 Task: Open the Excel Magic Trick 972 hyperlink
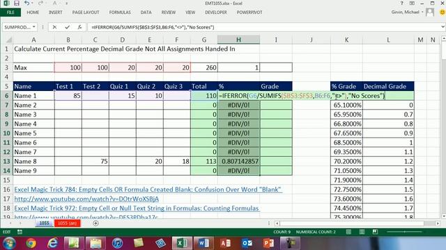click(x=137, y=208)
